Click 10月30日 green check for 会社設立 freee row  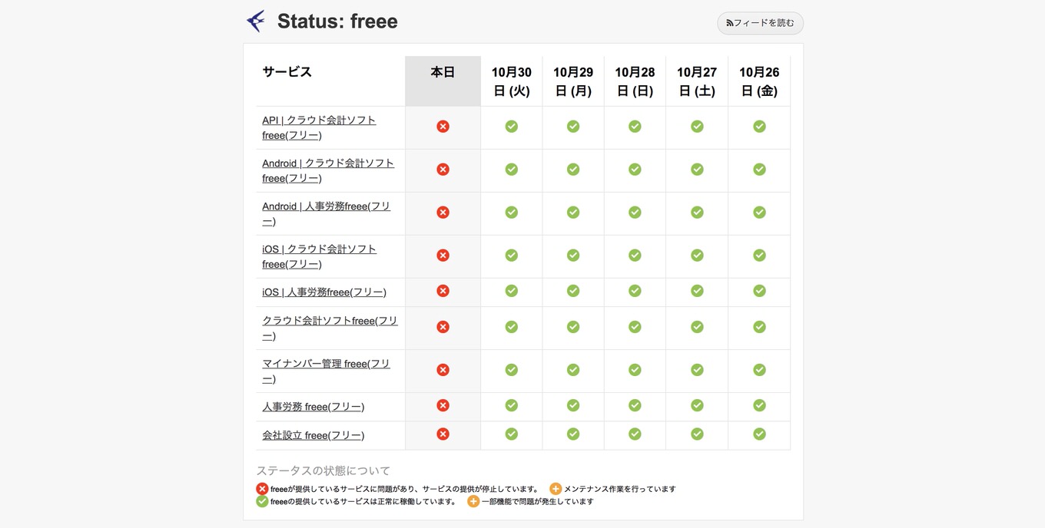512,434
